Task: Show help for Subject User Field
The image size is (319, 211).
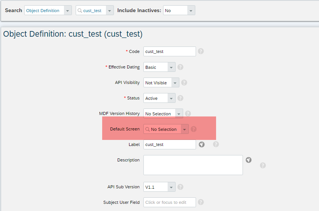Action: 201,202
